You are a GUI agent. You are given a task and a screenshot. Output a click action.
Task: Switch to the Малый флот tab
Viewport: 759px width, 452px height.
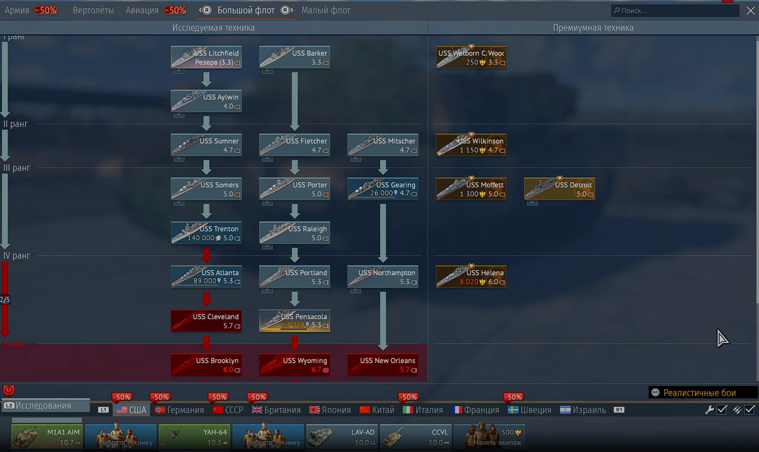tap(326, 10)
